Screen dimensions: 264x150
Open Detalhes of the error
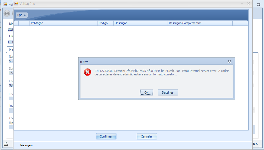tap(168, 92)
